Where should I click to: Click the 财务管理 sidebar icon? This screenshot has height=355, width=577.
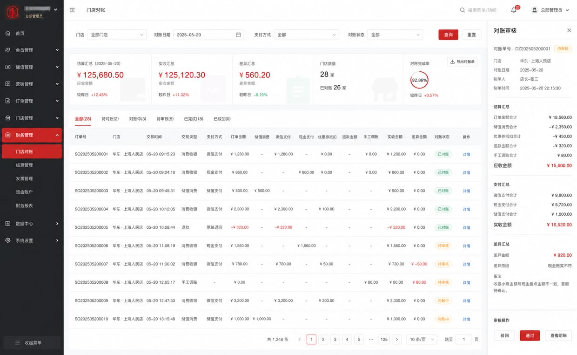click(x=8, y=135)
